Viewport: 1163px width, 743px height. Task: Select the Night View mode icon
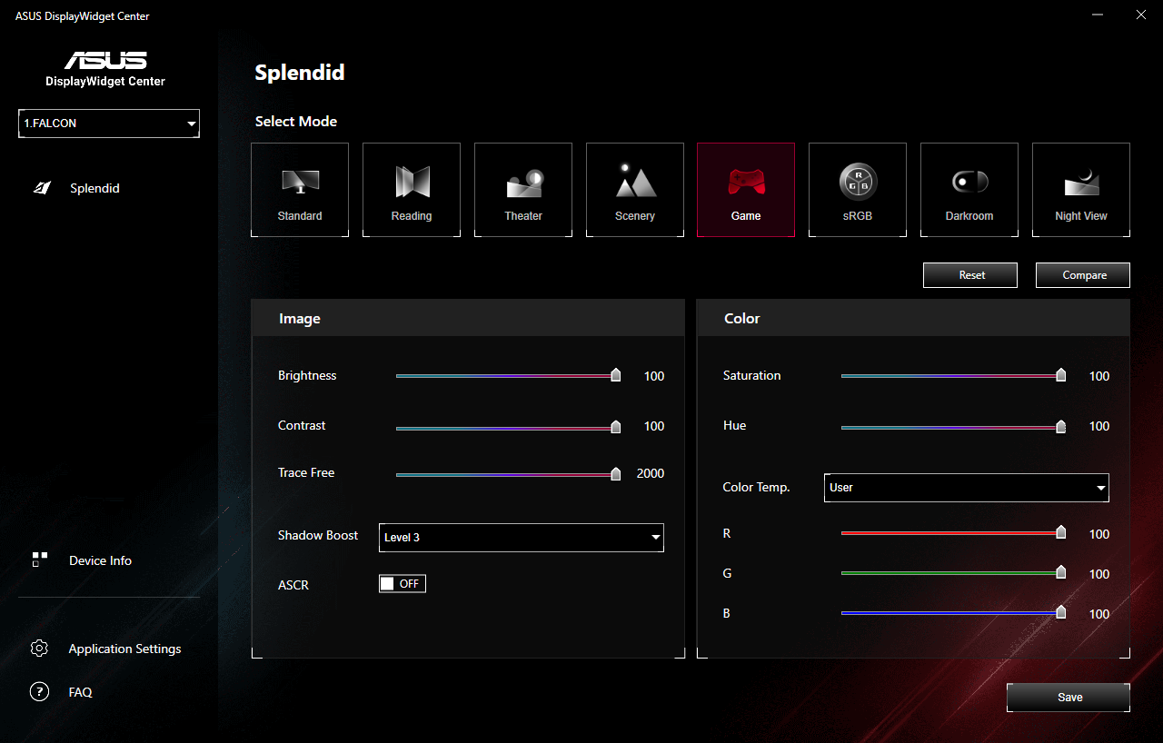click(1081, 189)
